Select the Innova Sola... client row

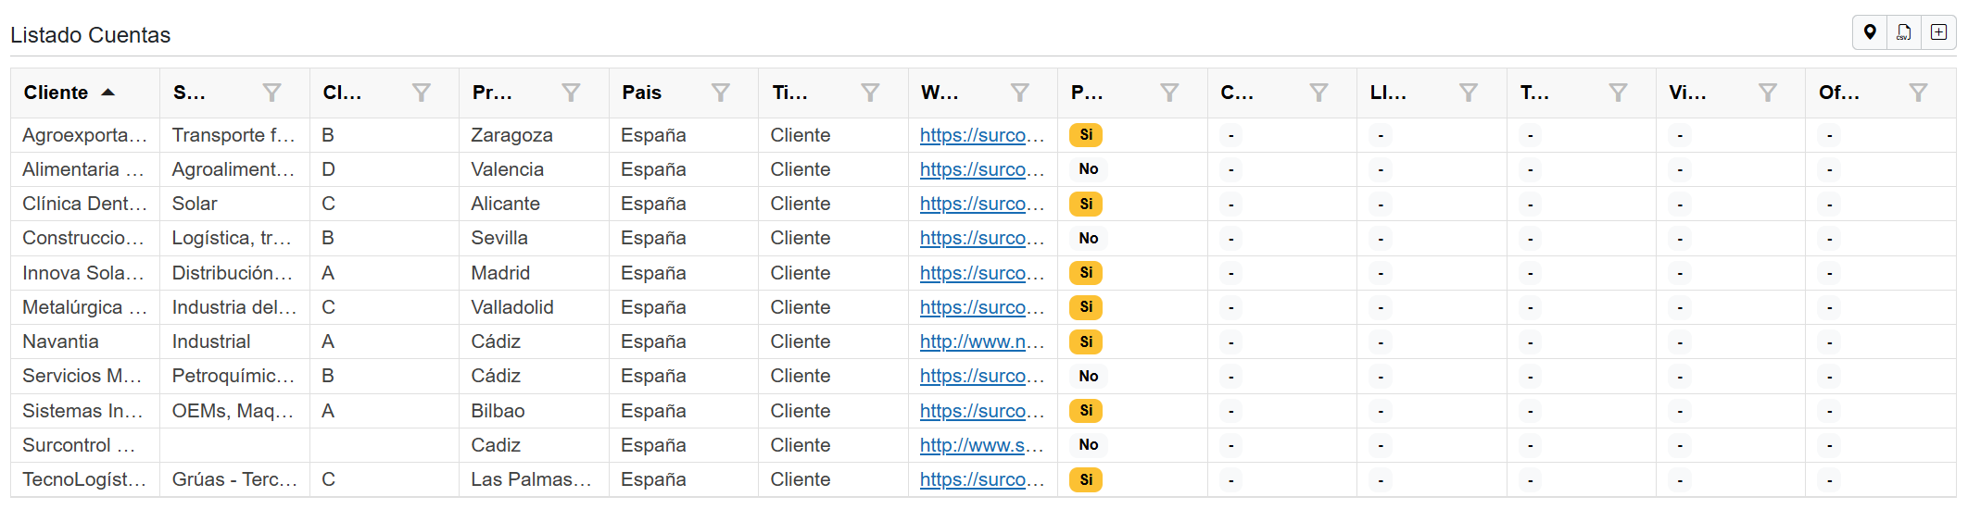(83, 273)
